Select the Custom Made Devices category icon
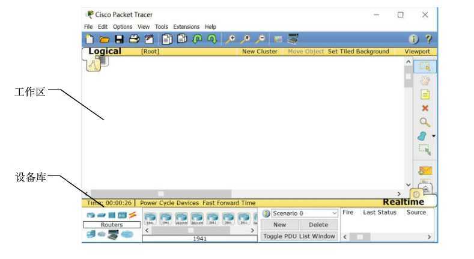 114,235
